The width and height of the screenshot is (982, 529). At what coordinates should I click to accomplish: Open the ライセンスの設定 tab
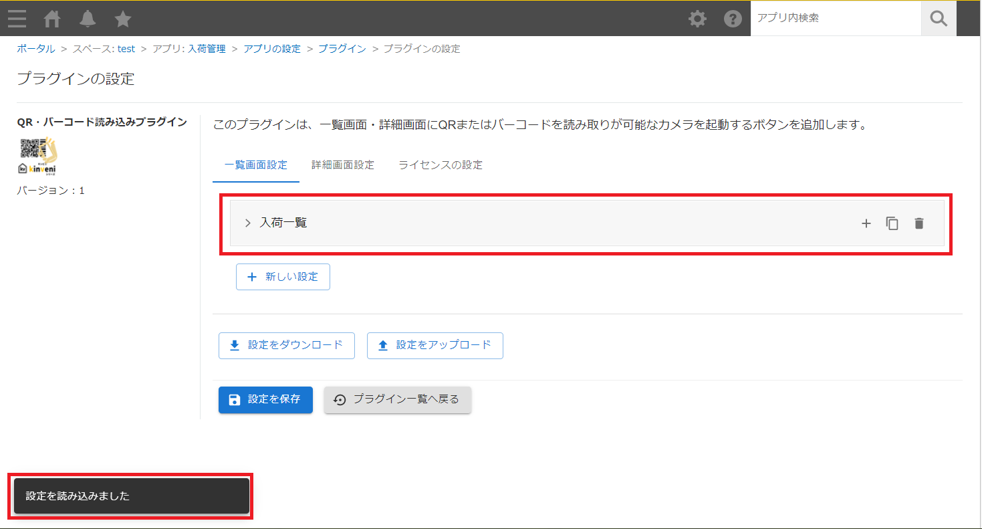click(440, 164)
